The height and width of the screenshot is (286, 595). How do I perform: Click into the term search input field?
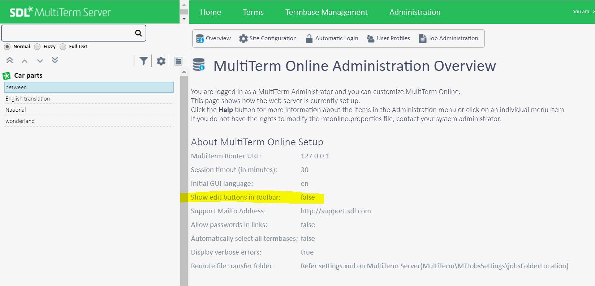tap(67, 33)
